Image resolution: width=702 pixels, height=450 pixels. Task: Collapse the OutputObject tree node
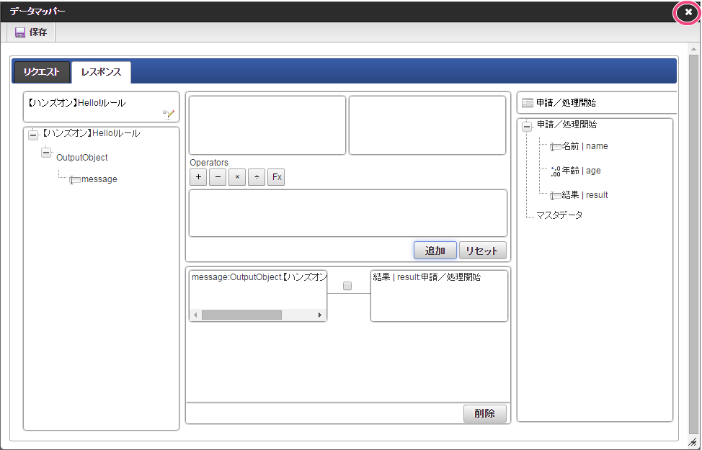point(46,153)
